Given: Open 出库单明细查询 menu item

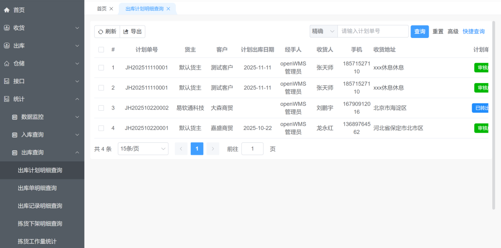Looking at the screenshot, I should point(37,188).
